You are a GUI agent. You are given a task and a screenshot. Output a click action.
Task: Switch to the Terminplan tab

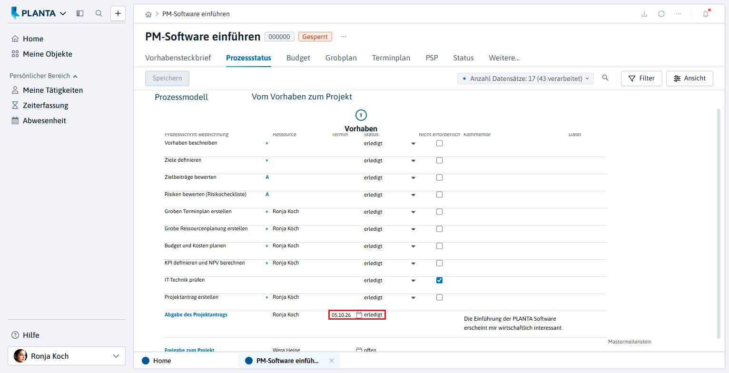[x=391, y=58]
